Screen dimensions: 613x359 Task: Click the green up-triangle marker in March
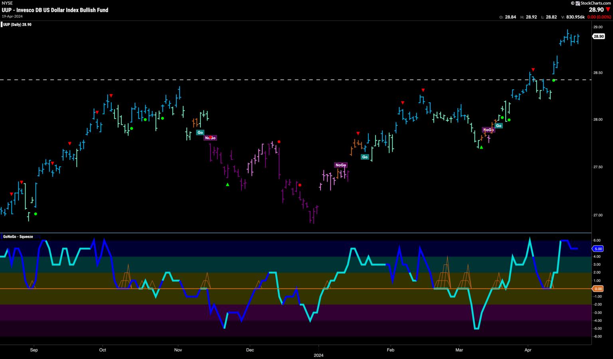click(x=481, y=147)
